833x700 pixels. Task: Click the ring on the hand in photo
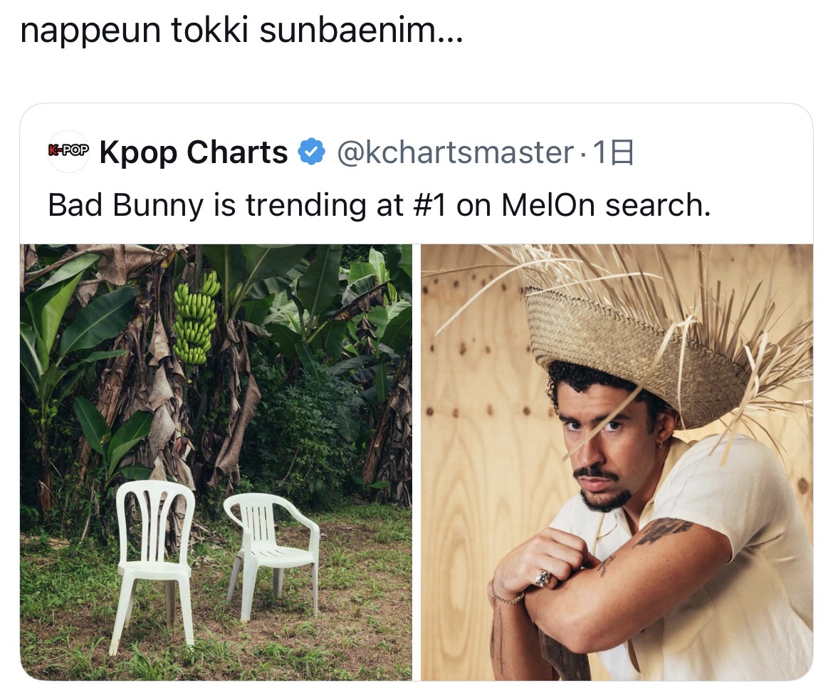[x=543, y=578]
